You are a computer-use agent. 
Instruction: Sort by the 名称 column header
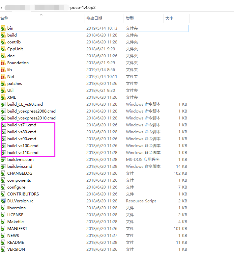point(4,18)
